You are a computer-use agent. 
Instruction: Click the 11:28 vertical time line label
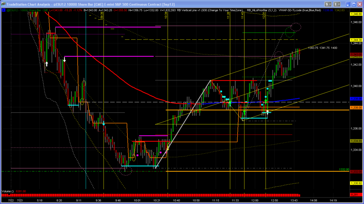pyautogui.click(x=229, y=15)
